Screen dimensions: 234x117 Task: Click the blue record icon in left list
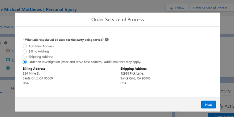(x=8, y=68)
